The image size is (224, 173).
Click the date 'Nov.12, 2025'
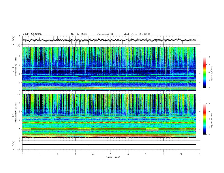click(79, 34)
